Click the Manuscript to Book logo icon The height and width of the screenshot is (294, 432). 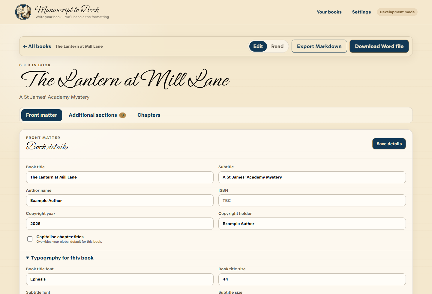pyautogui.click(x=23, y=12)
